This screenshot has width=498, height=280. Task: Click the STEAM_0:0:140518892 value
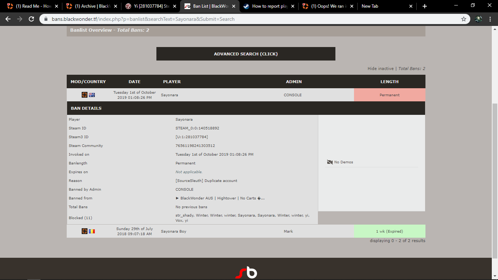click(x=197, y=128)
